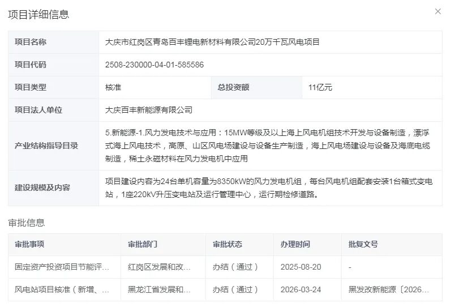Click the 审批状态 column header
This screenshot has height=307, width=451.
pyautogui.click(x=227, y=244)
